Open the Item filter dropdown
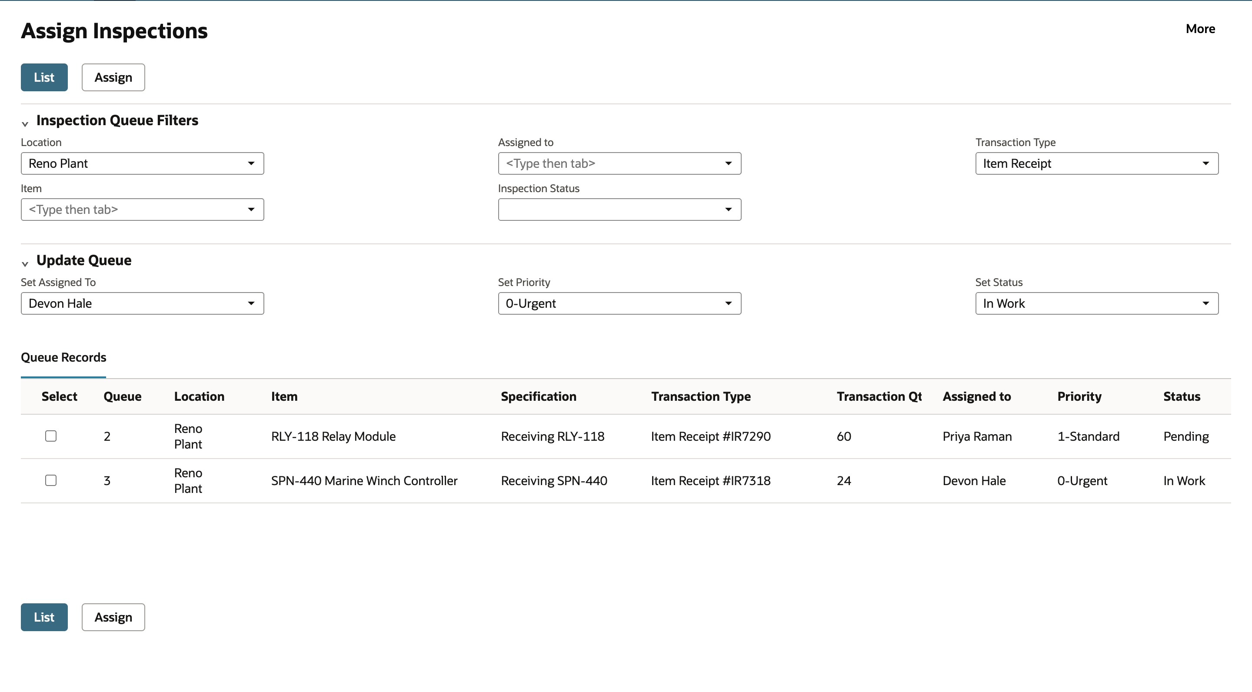The width and height of the screenshot is (1252, 692). [143, 210]
